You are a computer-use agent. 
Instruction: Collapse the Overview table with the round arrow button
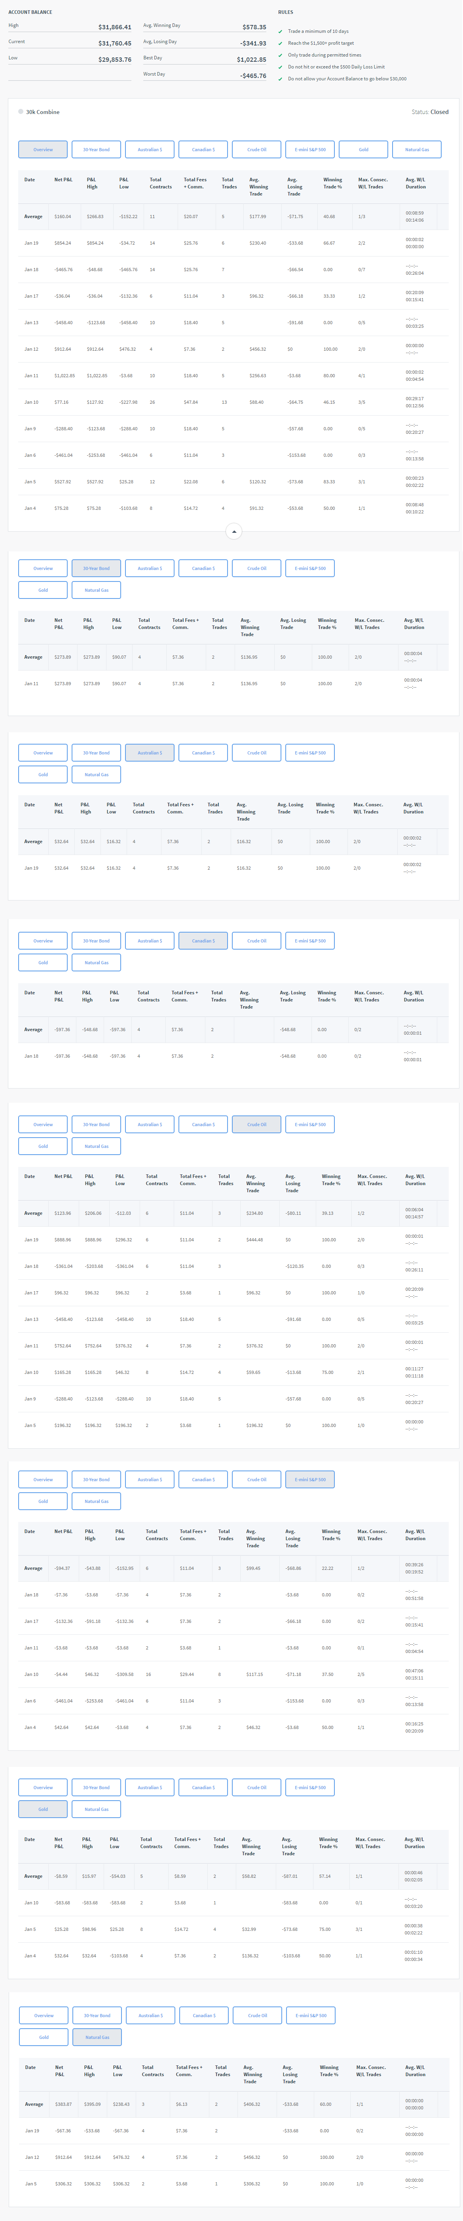(233, 531)
